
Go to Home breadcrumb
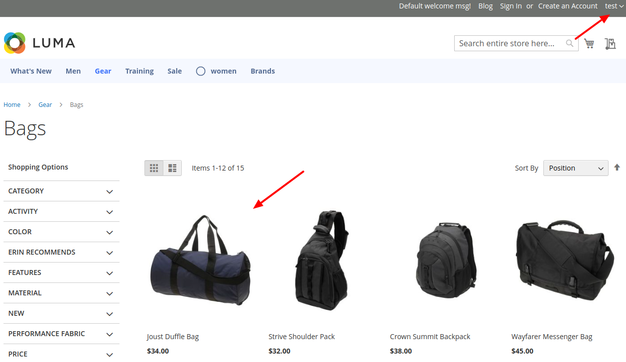[12, 105]
